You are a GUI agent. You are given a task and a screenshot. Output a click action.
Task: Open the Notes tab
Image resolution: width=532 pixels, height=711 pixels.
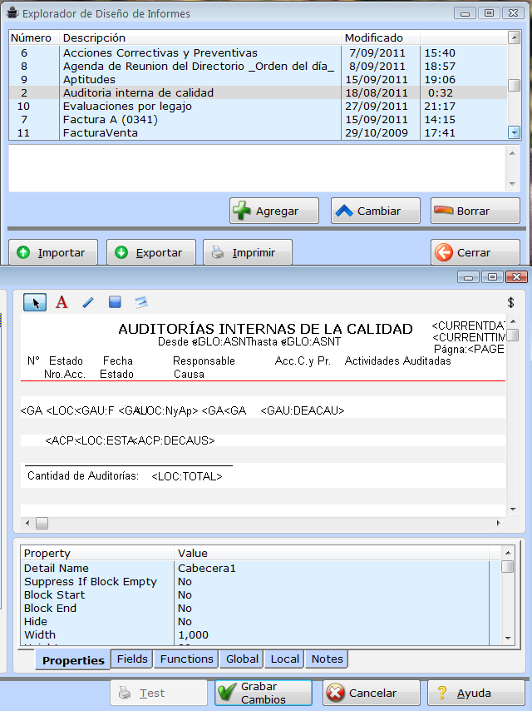click(x=327, y=659)
